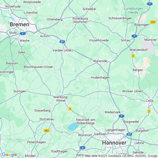
Task: Click the yellow 482 road shield
Action: (x=47, y=131)
